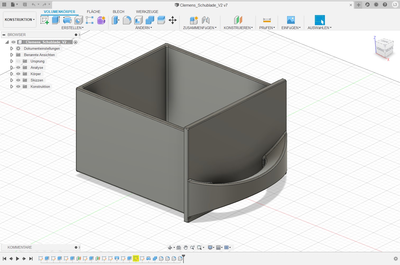Click the highlighted sketch feature in timeline
Image resolution: width=400 pixels, height=265 pixels.
(x=136, y=258)
